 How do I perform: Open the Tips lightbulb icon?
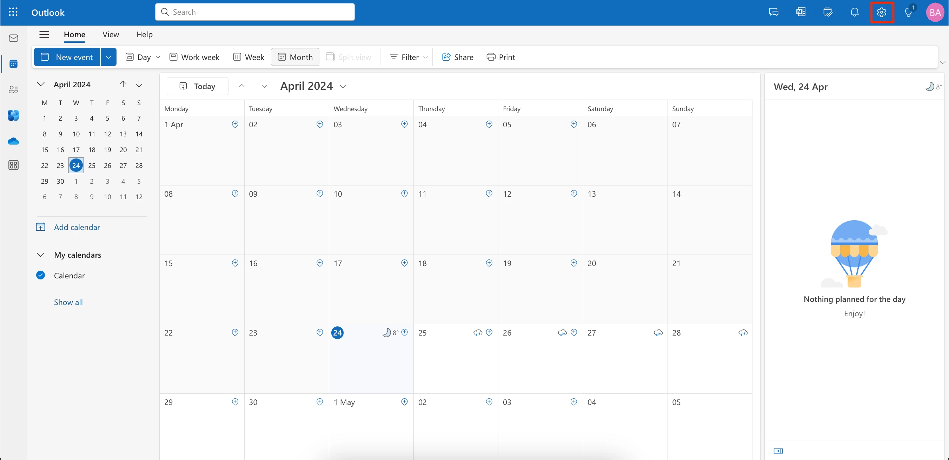point(909,12)
